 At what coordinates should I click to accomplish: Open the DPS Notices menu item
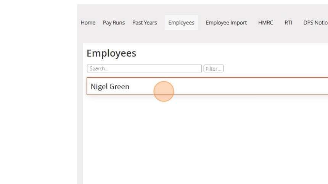tap(315, 23)
